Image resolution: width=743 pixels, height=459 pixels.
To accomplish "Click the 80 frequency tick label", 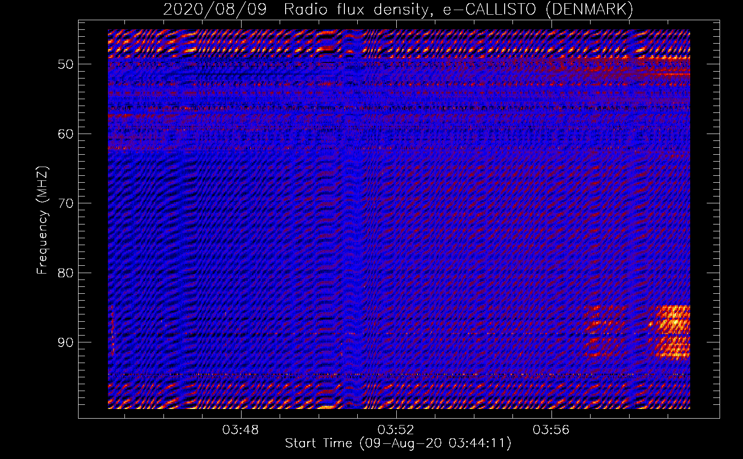I will [66, 273].
